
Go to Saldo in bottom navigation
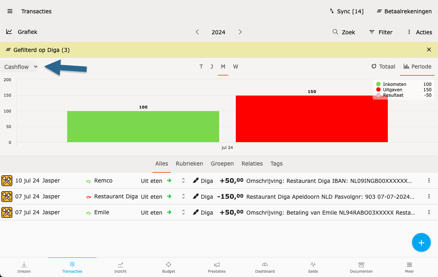click(x=313, y=267)
